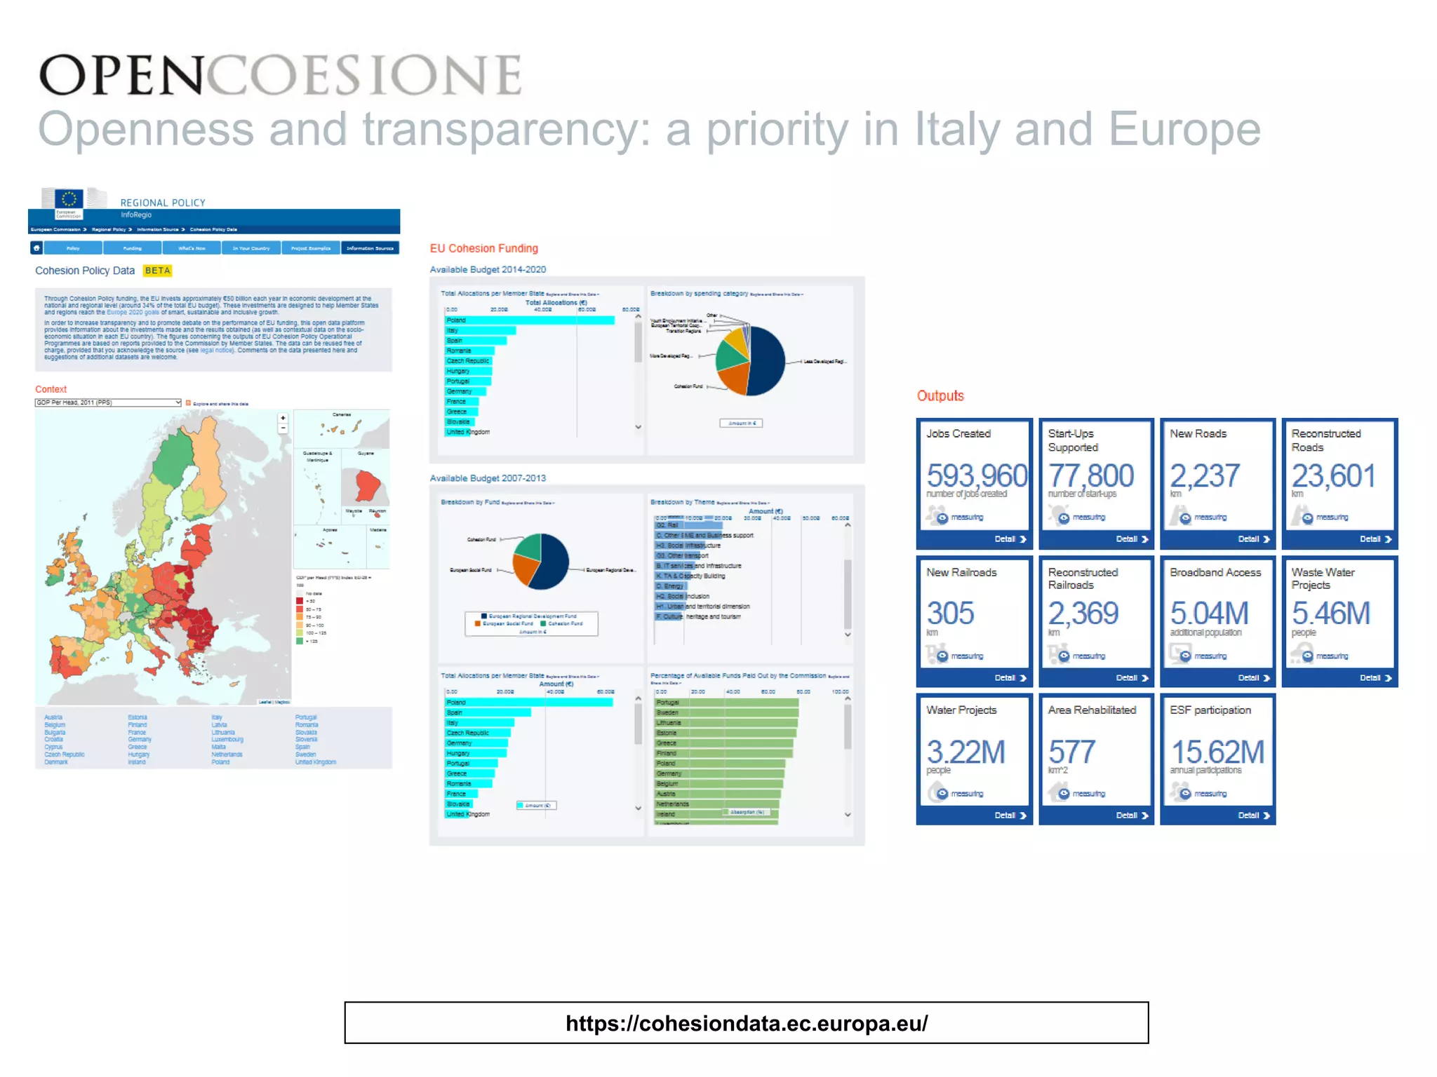Viewport: 1437px width, 1077px height.
Task: Select the Funding navigation tab
Action: [x=133, y=248]
